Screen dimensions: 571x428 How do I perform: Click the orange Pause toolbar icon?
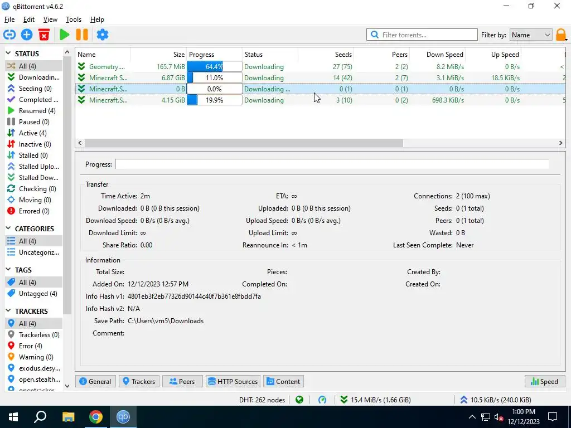82,35
